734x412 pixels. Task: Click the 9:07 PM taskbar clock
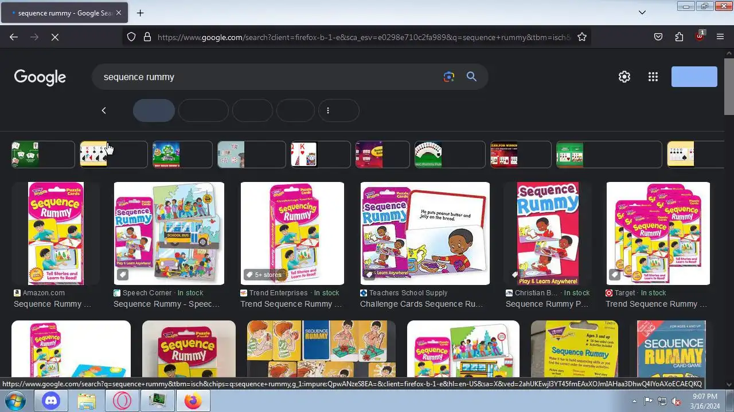point(705,397)
